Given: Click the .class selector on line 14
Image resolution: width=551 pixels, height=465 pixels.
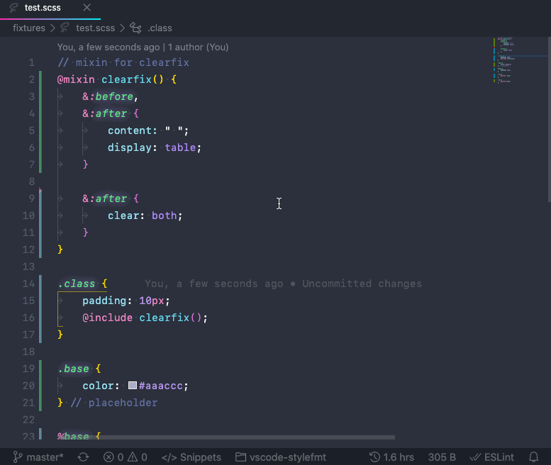Looking at the screenshot, I should (x=77, y=284).
